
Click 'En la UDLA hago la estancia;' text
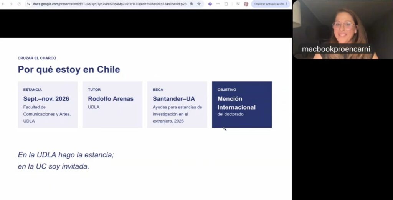[66, 155]
